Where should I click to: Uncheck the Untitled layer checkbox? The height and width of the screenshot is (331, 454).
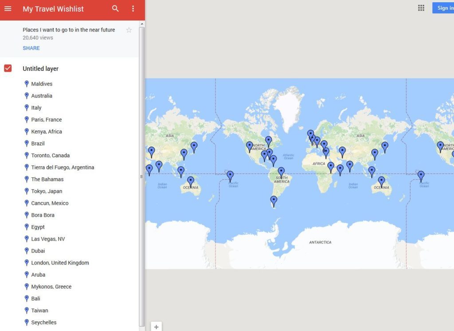click(8, 68)
